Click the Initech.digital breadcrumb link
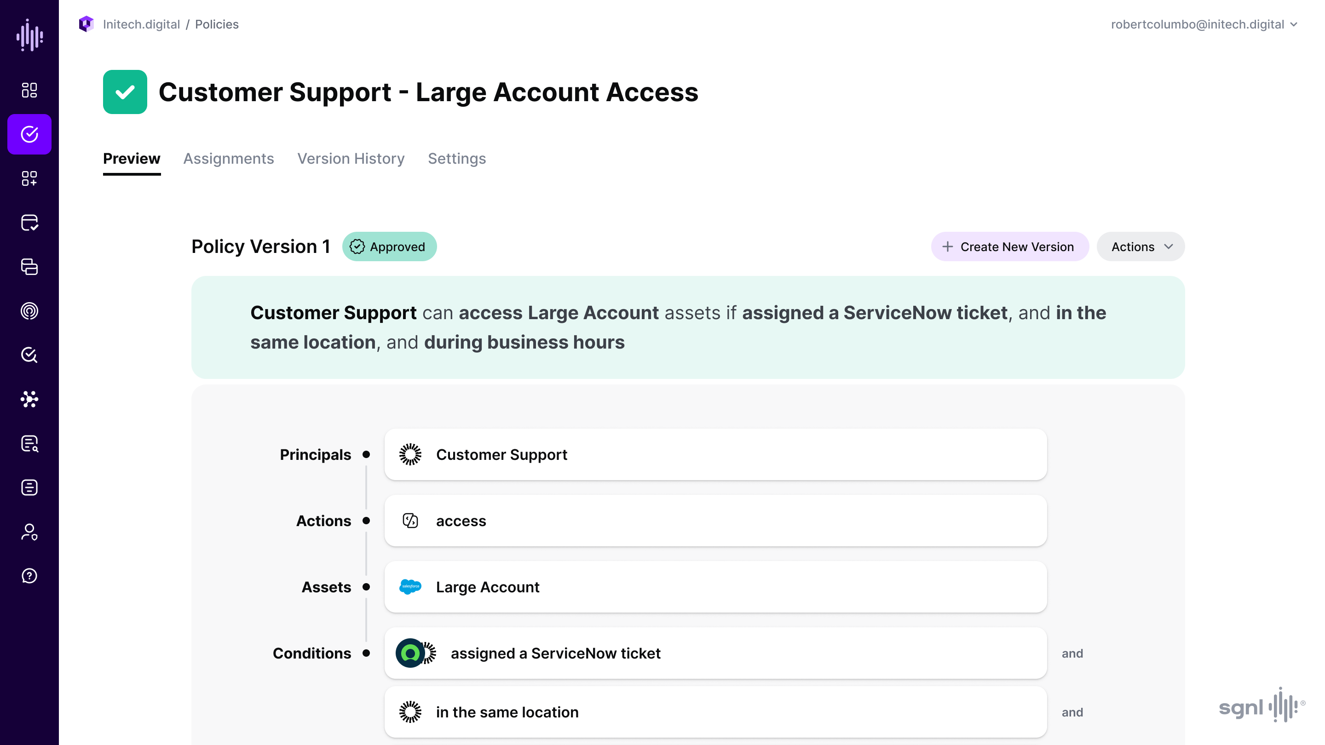Image resolution: width=1325 pixels, height=745 pixels. tap(141, 24)
